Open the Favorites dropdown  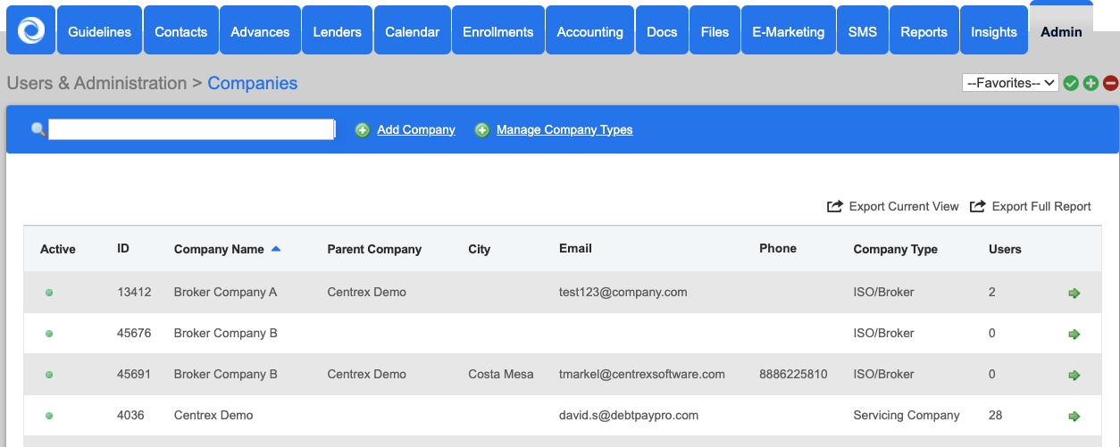click(x=1010, y=83)
